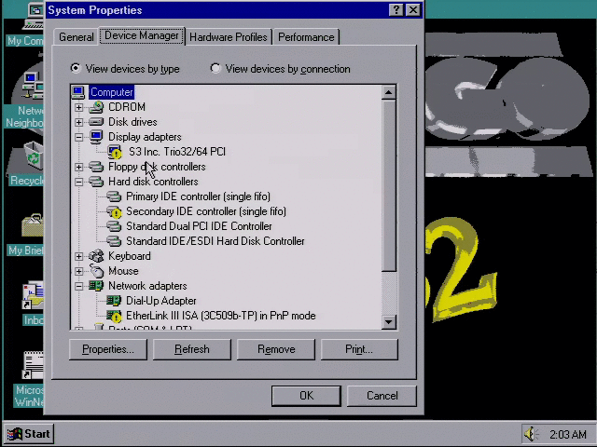Click the Standard IDE/ESDI Hard Disk Controller icon
The image size is (597, 447).
(x=114, y=241)
